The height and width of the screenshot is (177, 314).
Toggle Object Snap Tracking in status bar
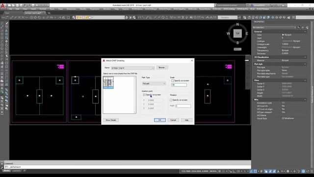[251, 171]
